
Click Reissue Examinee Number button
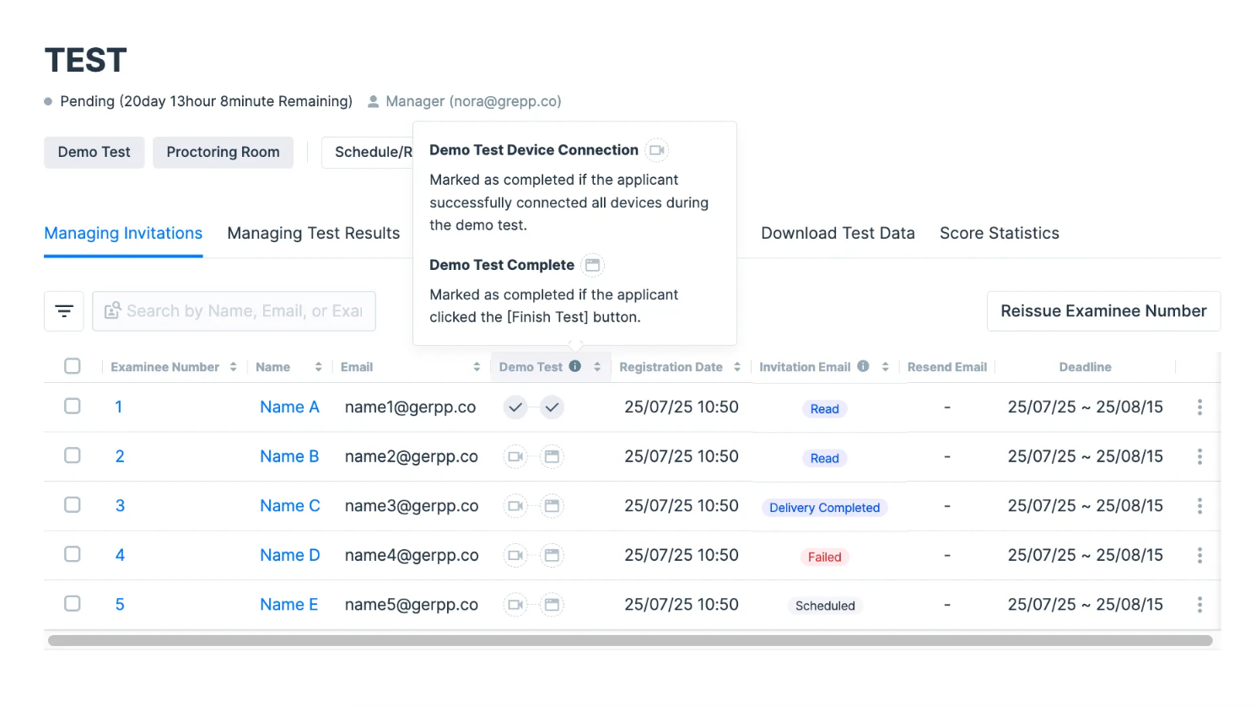[1103, 311]
